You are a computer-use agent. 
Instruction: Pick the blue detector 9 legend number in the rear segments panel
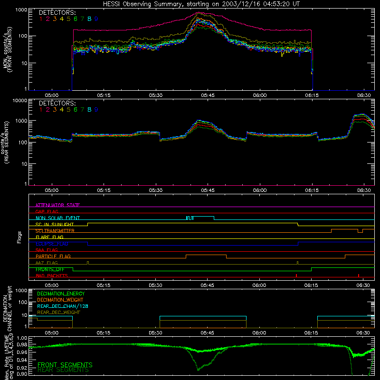96,110
